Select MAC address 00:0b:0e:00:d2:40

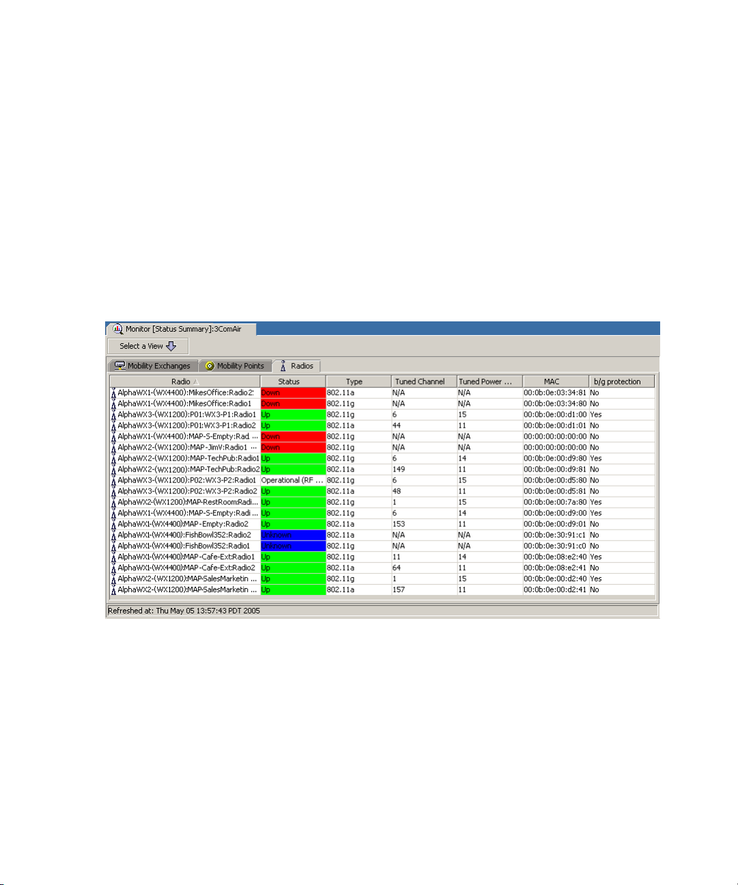tap(555, 579)
